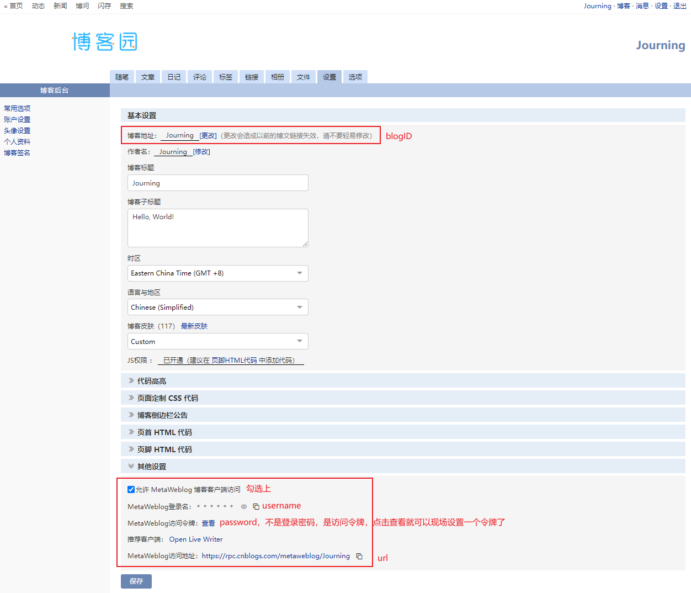Screen dimensions: 691x593
Task: Click 更改 link next to 博客地址
Action: pos(208,136)
